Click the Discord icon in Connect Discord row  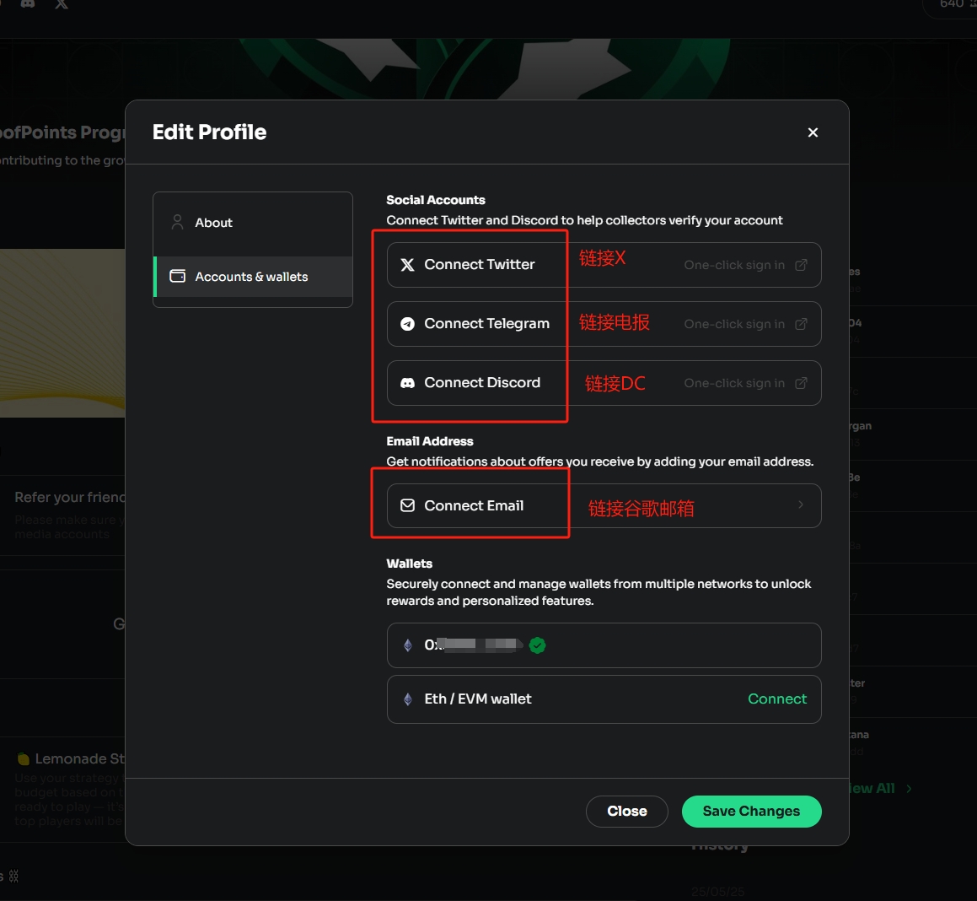pos(407,383)
